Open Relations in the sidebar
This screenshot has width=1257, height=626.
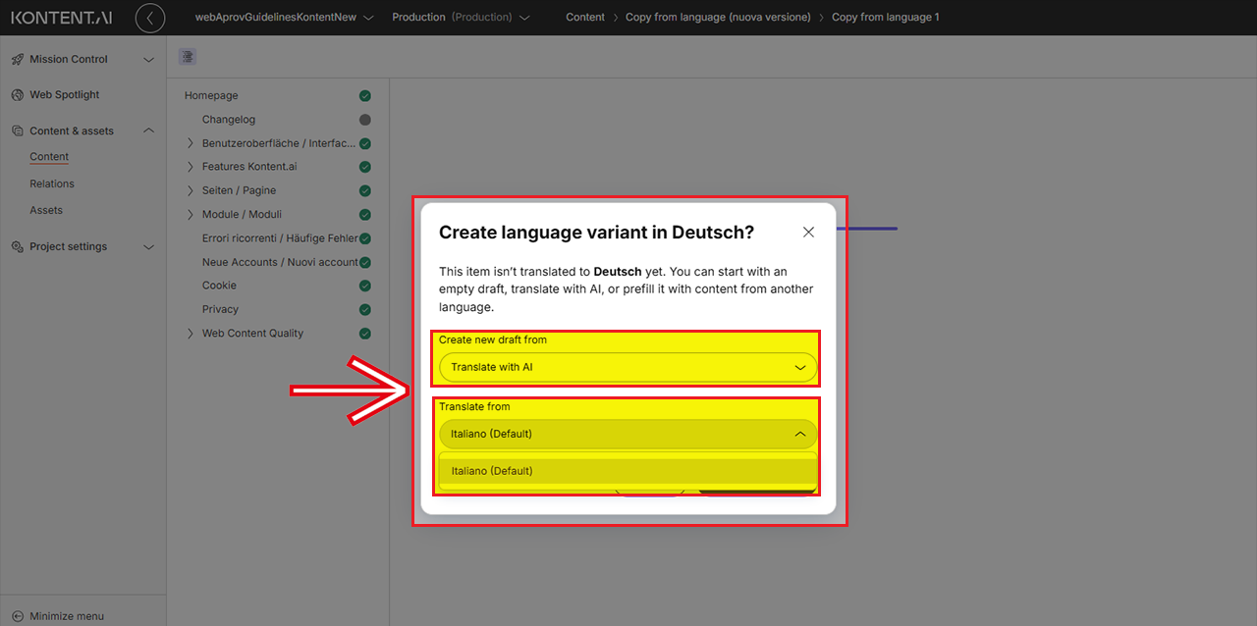52,183
